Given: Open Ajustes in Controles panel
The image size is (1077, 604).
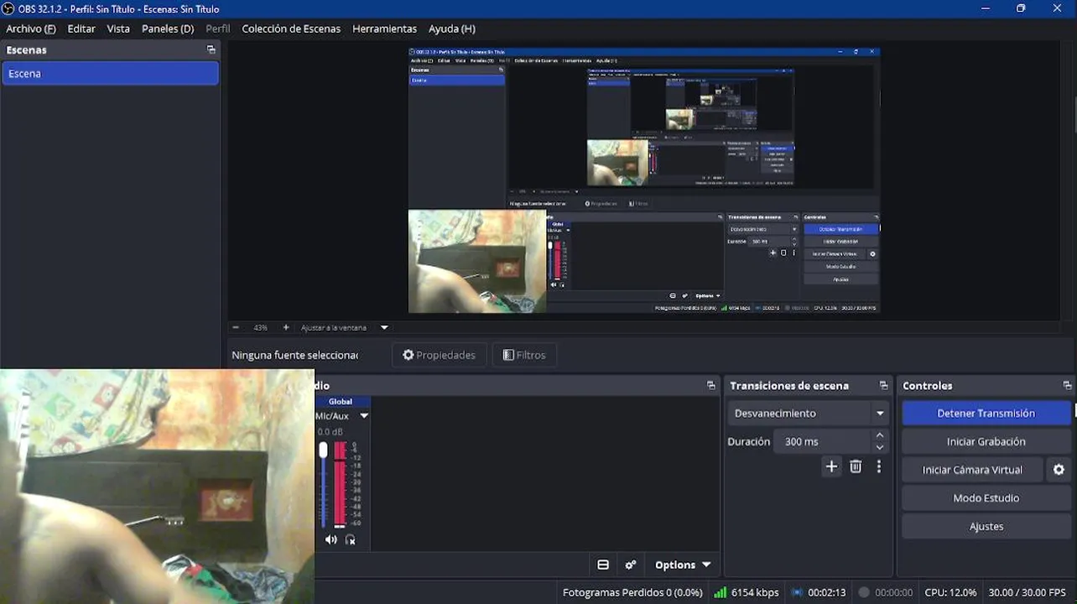Looking at the screenshot, I should click(986, 527).
